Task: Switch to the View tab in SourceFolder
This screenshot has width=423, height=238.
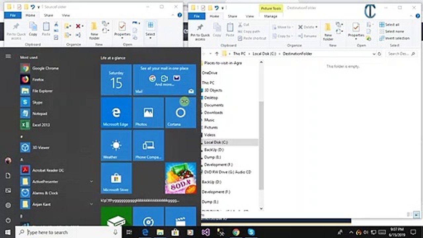Action: 66,15
